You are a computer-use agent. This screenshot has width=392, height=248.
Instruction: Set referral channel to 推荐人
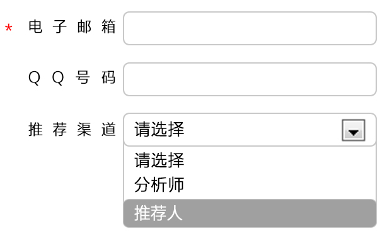[250, 213]
